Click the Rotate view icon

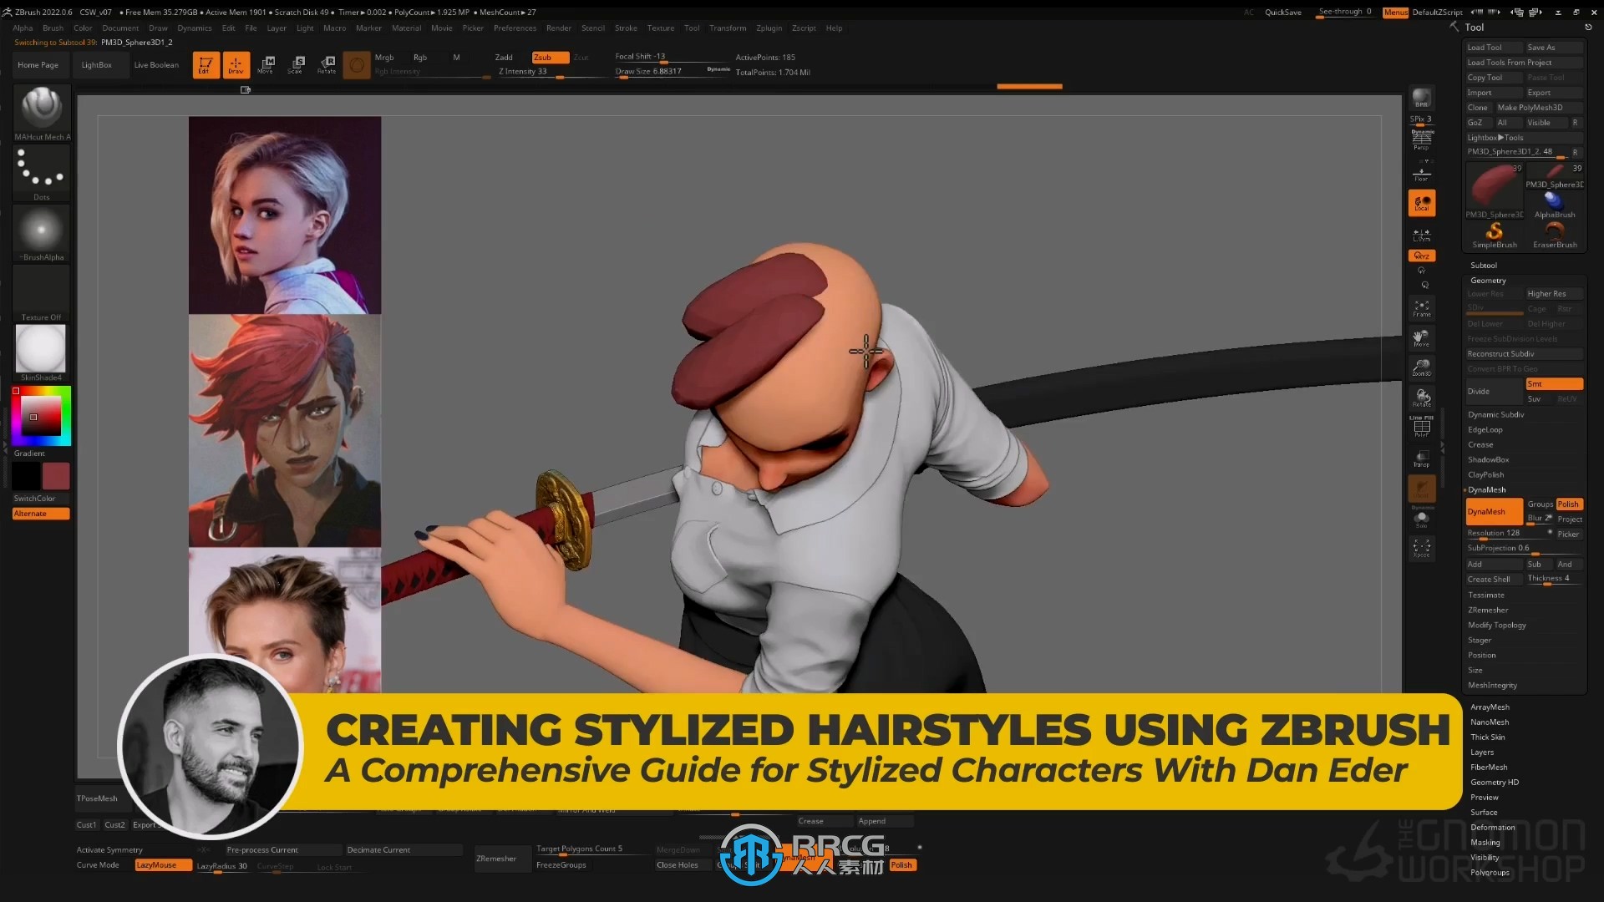point(1421,398)
